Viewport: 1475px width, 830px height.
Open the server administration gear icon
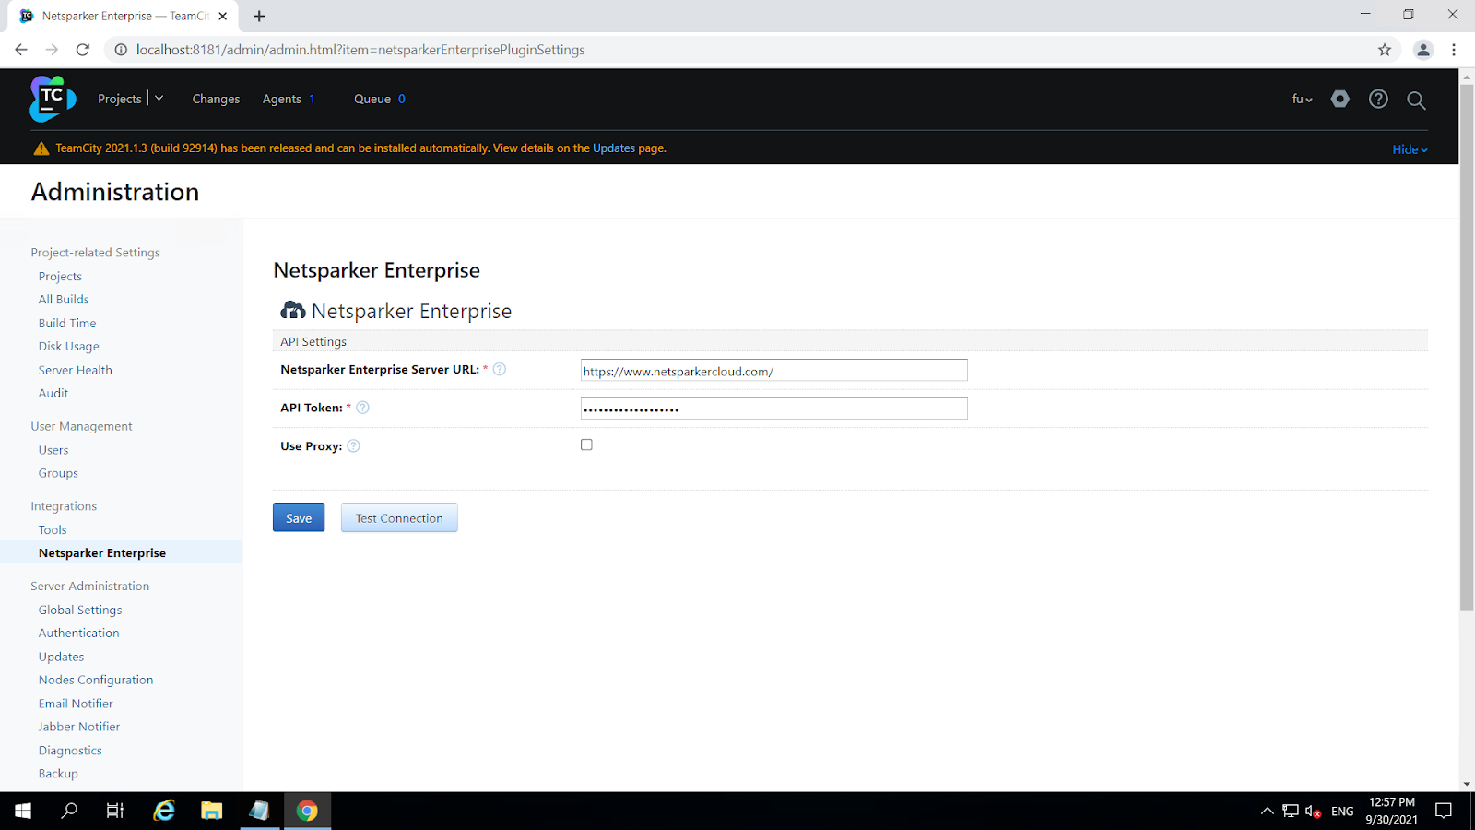[x=1339, y=99]
